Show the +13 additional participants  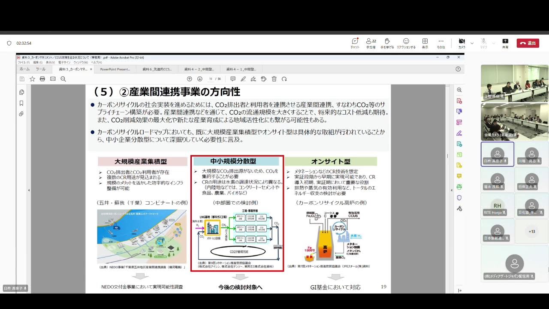(532, 231)
